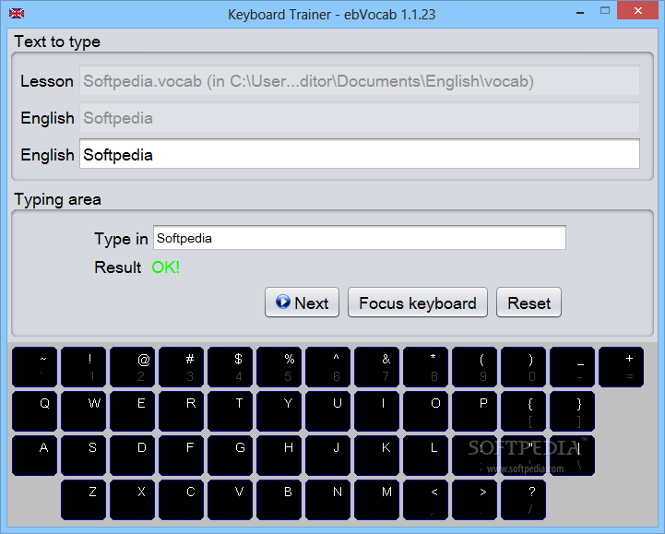
Task: Tap the P key on the virtual keyboard
Action: (475, 411)
